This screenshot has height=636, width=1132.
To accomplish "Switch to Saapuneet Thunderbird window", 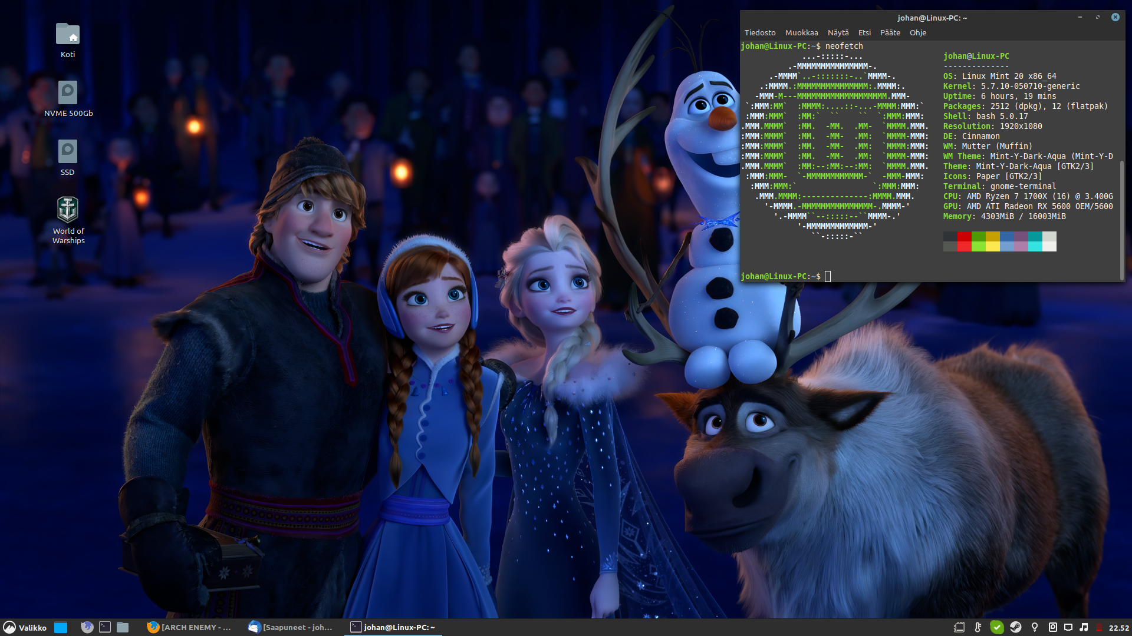I will pos(291,627).
